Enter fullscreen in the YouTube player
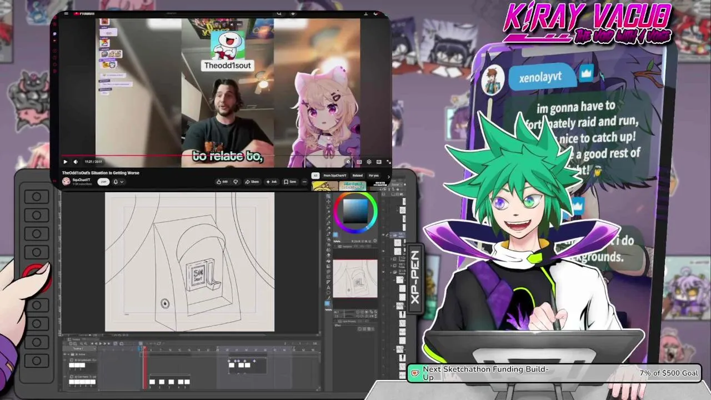 coord(389,162)
